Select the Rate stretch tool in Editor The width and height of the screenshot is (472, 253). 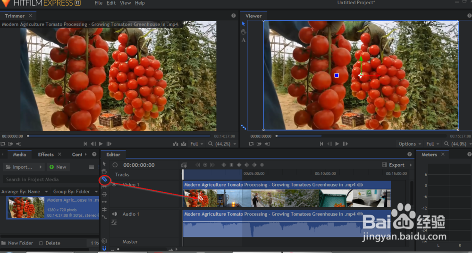[x=104, y=217]
